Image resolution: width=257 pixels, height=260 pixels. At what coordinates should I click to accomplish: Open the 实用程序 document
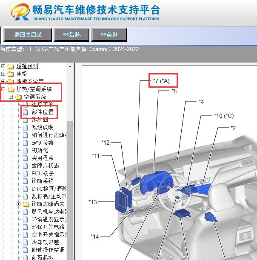[43, 158]
